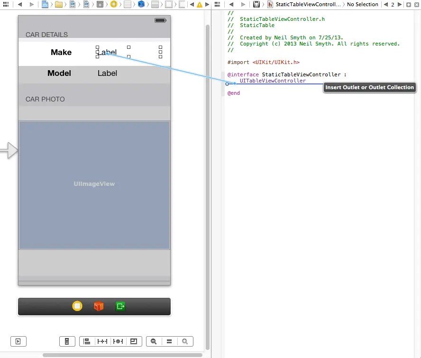Click the zoom in magnifier icon
Screen dimensions: 421x358
point(185,341)
